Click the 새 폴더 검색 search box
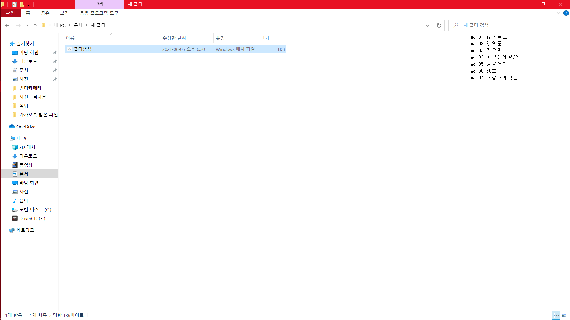Viewport: 570px width, 320px height. coord(507,25)
